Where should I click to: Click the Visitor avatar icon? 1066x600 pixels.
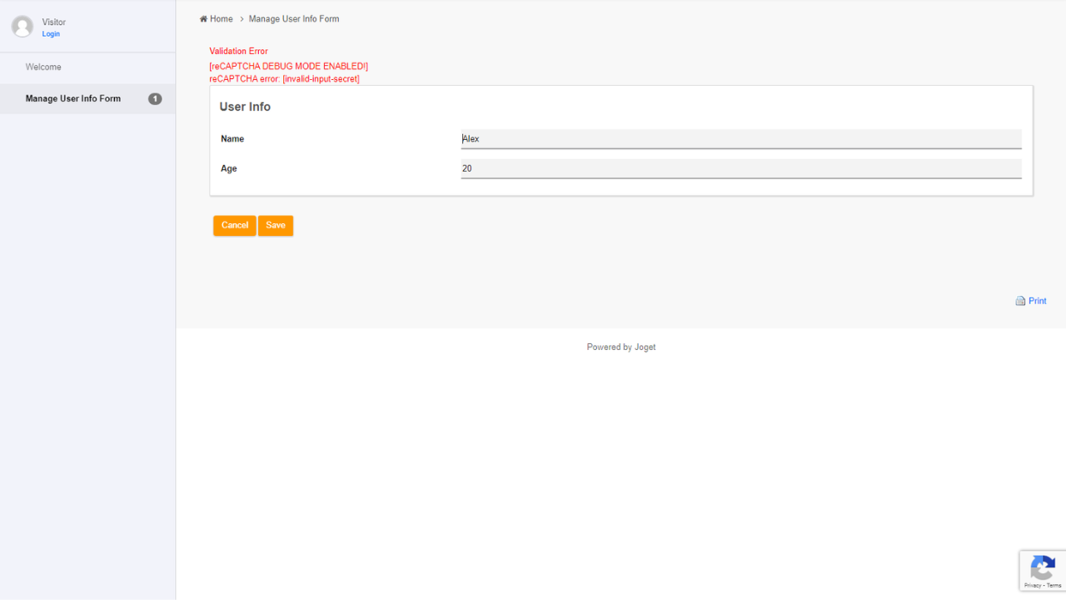(x=22, y=27)
